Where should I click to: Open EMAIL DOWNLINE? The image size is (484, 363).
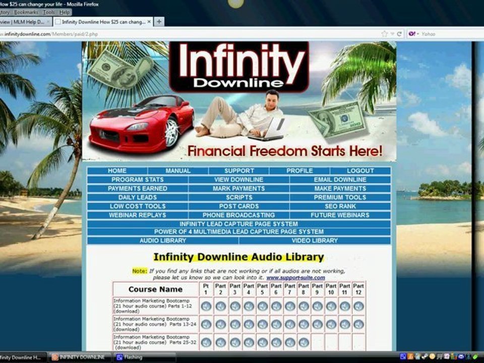click(340, 179)
